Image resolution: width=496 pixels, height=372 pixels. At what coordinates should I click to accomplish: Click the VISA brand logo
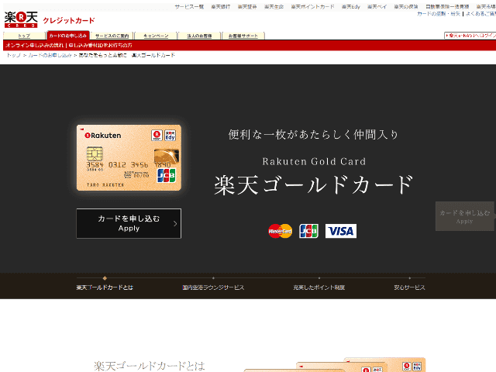[x=341, y=231]
